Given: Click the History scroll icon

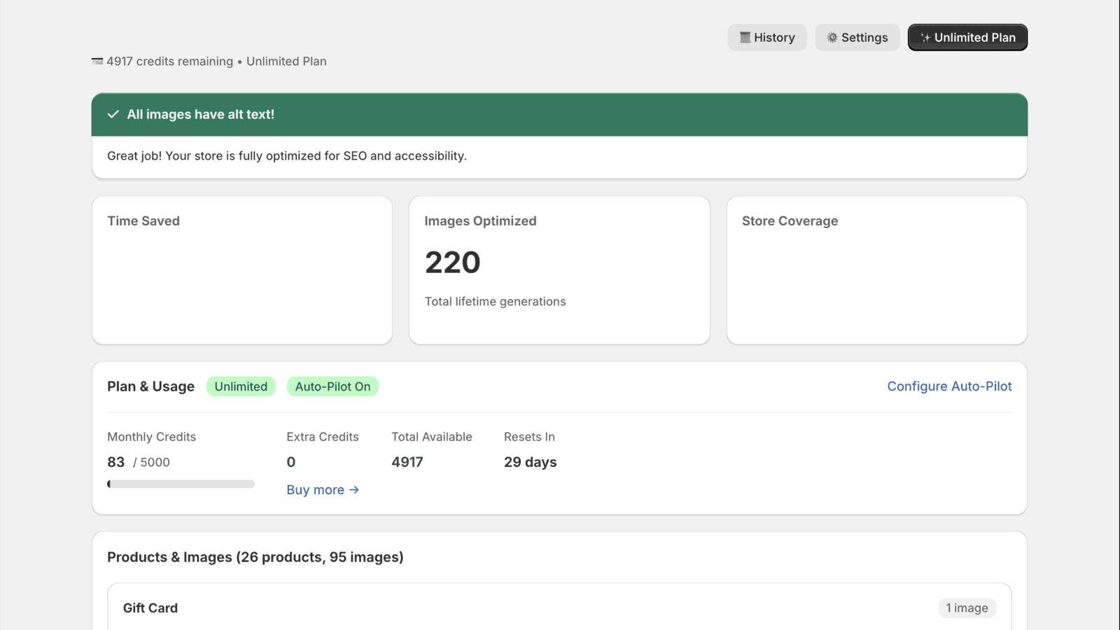Looking at the screenshot, I should click(744, 37).
